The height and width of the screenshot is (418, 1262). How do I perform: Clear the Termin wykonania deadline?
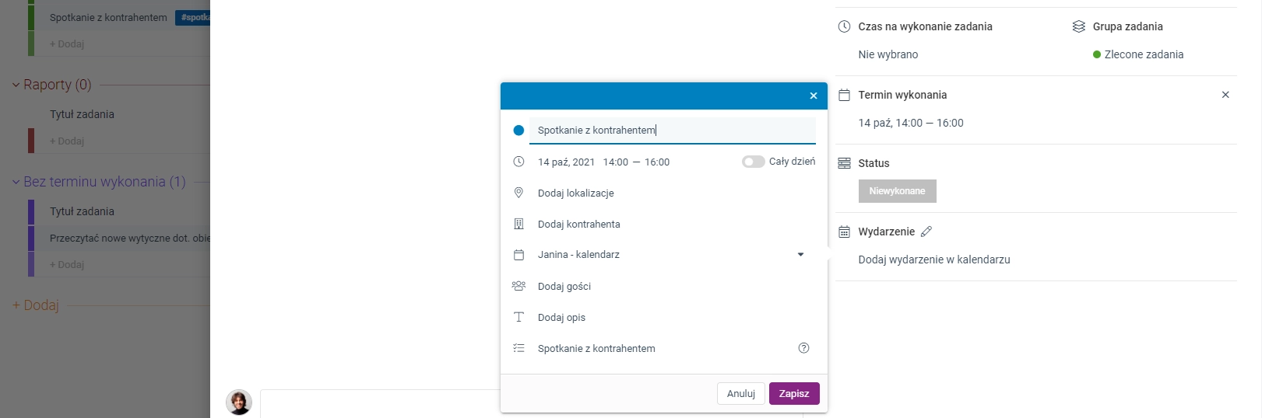point(1225,95)
